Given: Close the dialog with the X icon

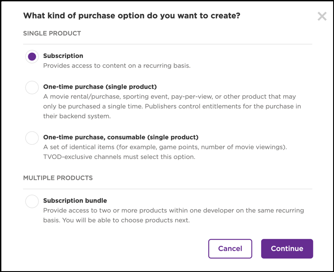Looking at the screenshot, I should [x=322, y=16].
